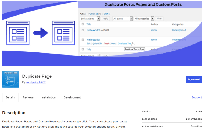Click the Quick Edit row action
Screen dimensions: 208x128
pyautogui.click(x=97, y=44)
